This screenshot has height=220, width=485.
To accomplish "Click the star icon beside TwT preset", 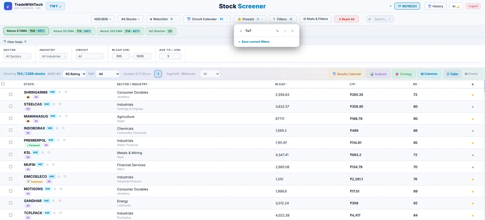I will point(241,31).
